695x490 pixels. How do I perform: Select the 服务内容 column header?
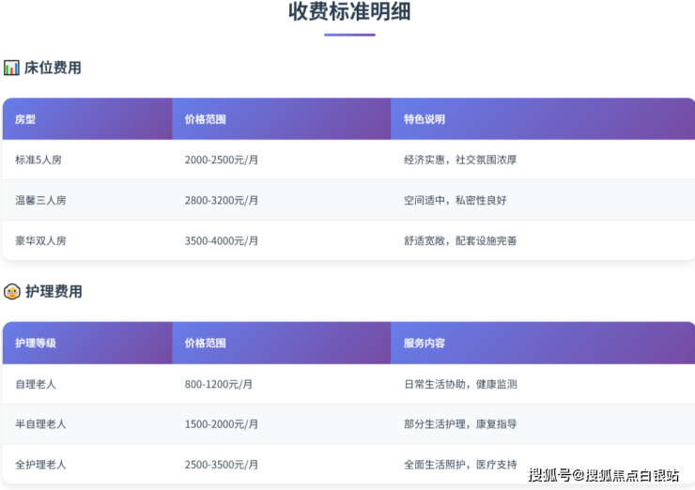pos(425,344)
